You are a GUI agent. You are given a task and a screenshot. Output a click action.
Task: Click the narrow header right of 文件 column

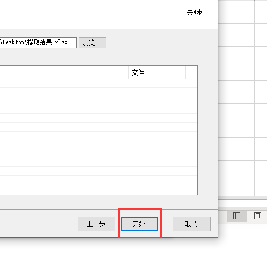[191, 73]
